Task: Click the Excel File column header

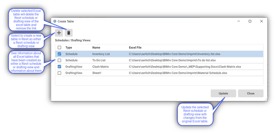Action: [135, 48]
